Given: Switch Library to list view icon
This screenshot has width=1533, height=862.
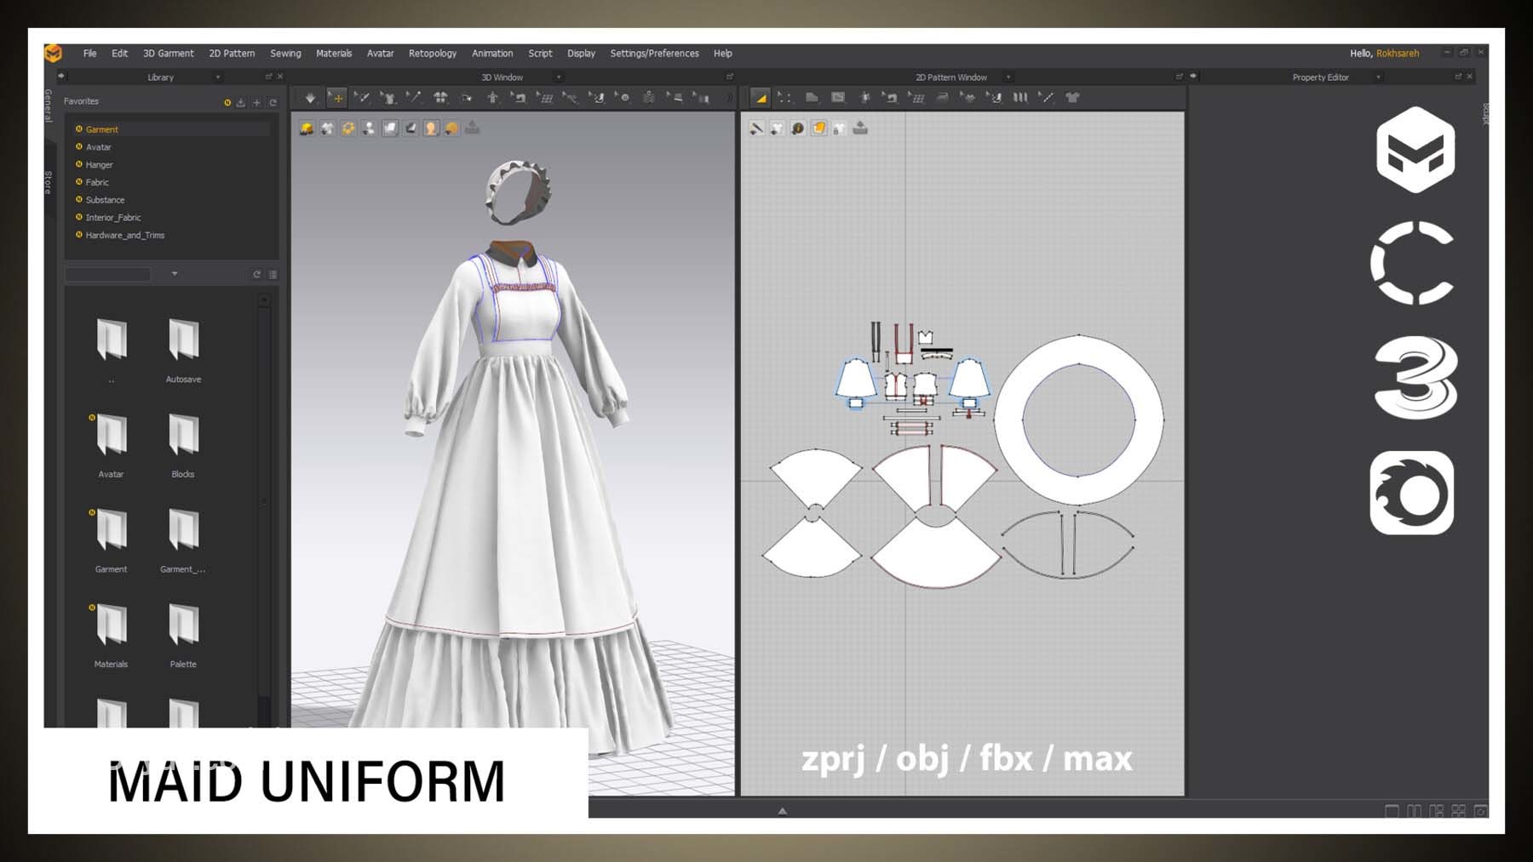Looking at the screenshot, I should [273, 274].
